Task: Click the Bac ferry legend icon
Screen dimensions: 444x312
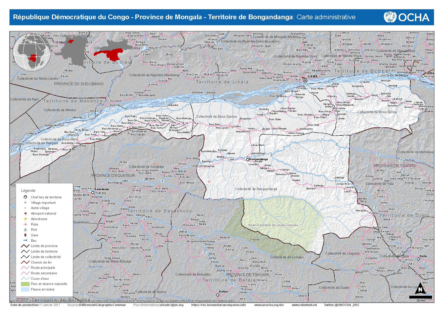Action: (25, 241)
